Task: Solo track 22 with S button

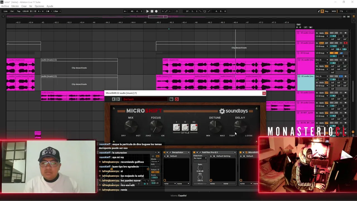Action: click(x=341, y=76)
